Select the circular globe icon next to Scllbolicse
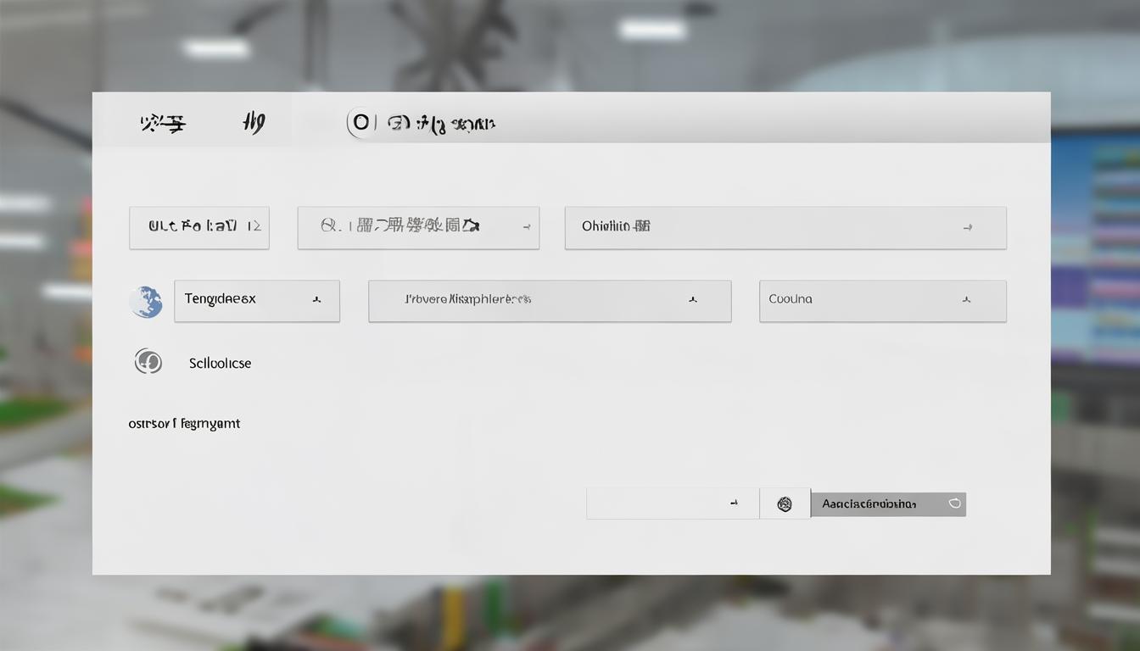This screenshot has width=1140, height=651. pos(148,362)
